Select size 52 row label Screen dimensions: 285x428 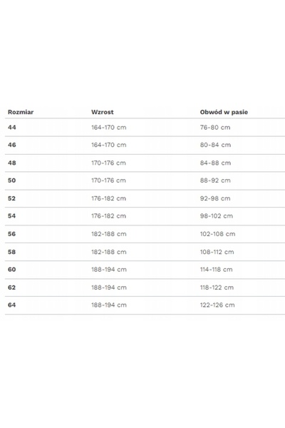(11, 198)
